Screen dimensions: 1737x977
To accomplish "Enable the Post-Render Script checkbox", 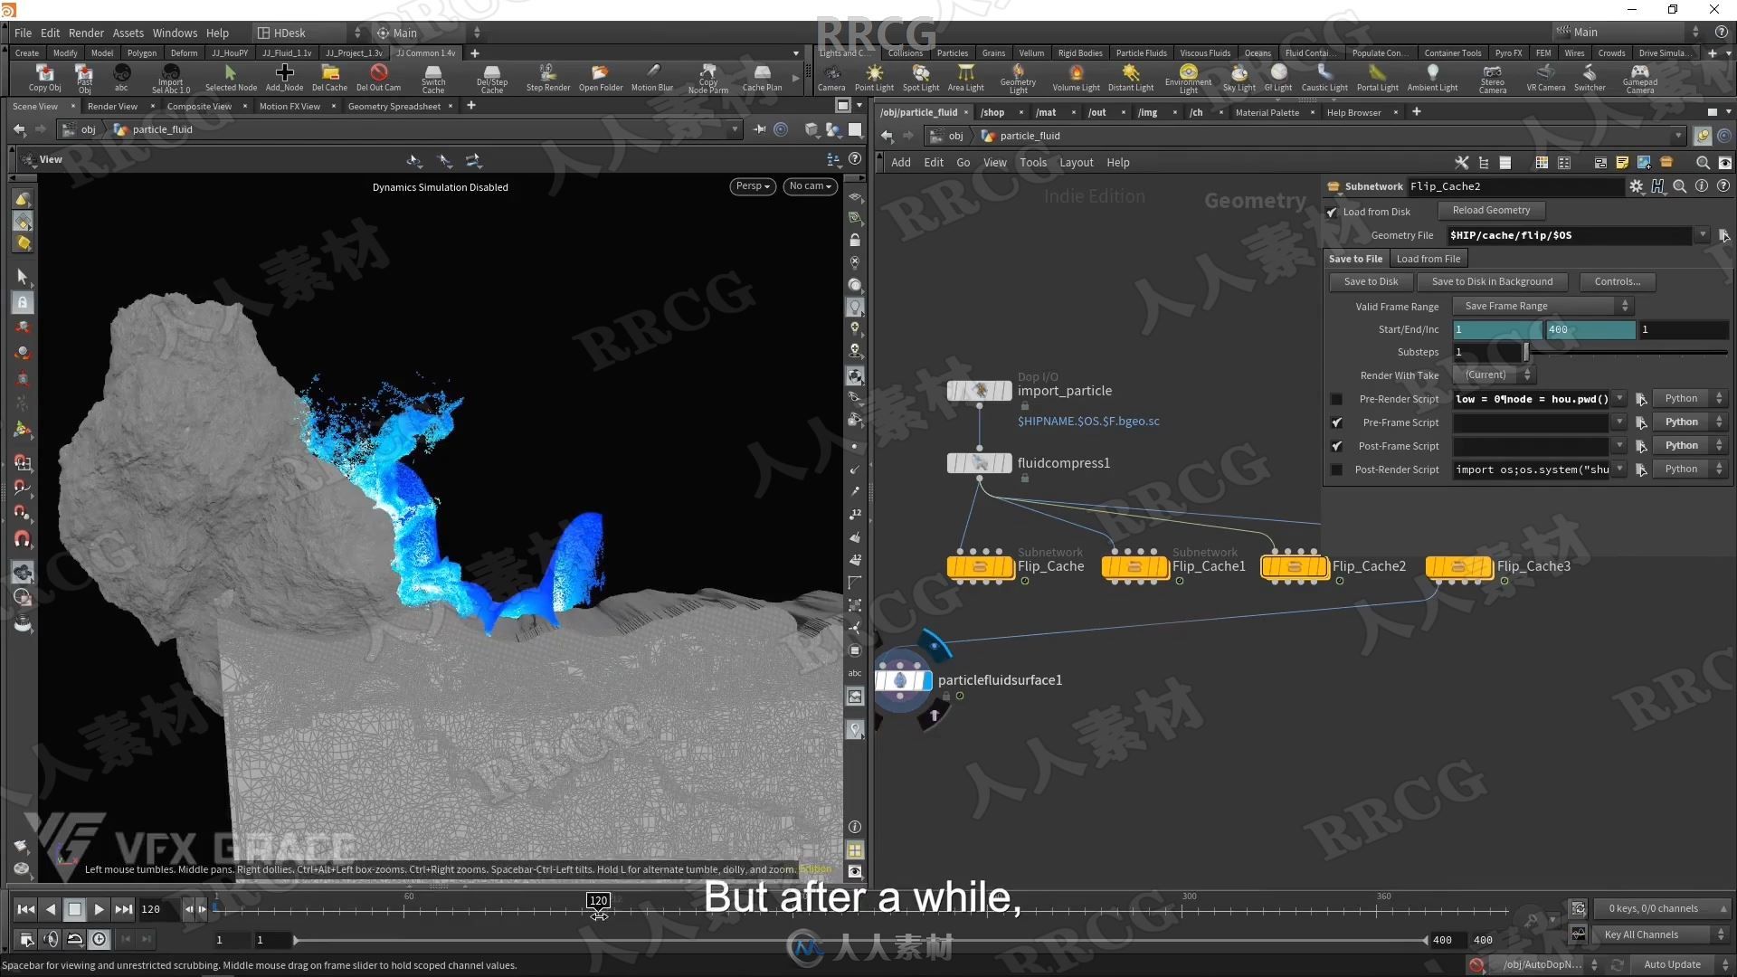I will pos(1336,469).
